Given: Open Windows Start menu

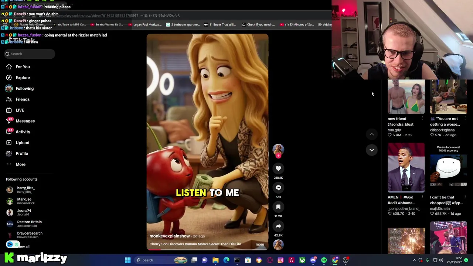Looking at the screenshot, I should pyautogui.click(x=127, y=260).
